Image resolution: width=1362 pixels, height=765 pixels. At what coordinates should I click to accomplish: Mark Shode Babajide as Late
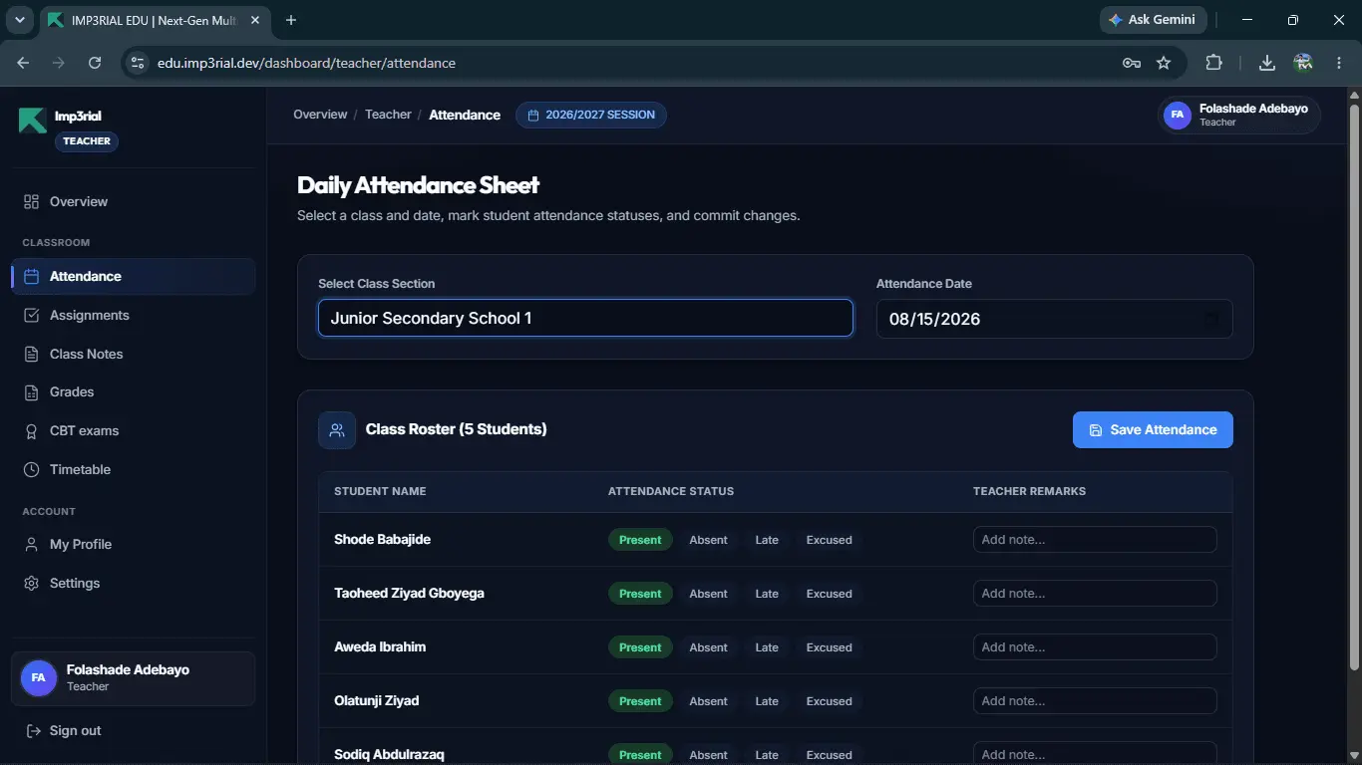767,540
